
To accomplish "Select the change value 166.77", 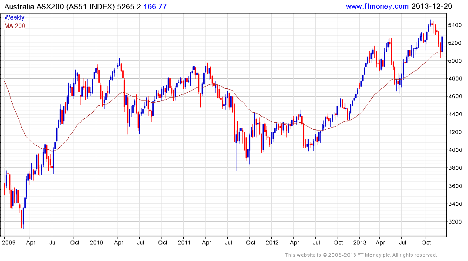I will click(x=155, y=7).
